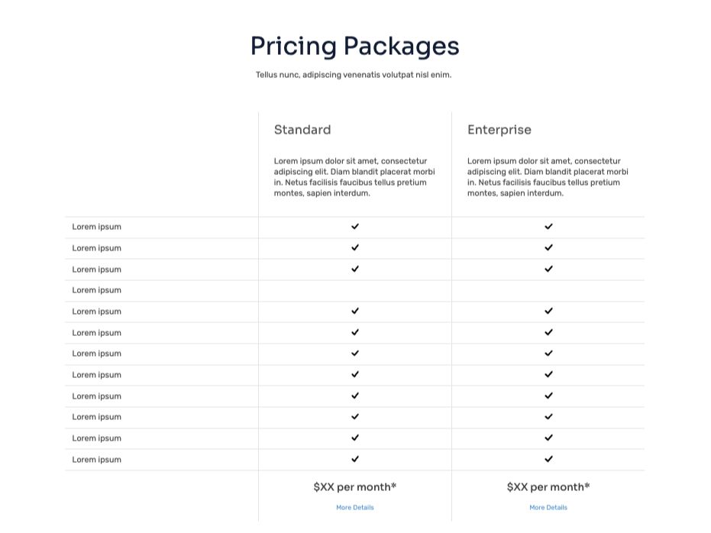Click the third row's Standard checkmark
This screenshot has width=711, height=533.
click(355, 269)
